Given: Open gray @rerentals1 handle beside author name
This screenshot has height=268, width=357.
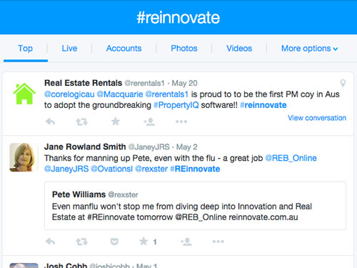Looking at the screenshot, I should coord(144,83).
